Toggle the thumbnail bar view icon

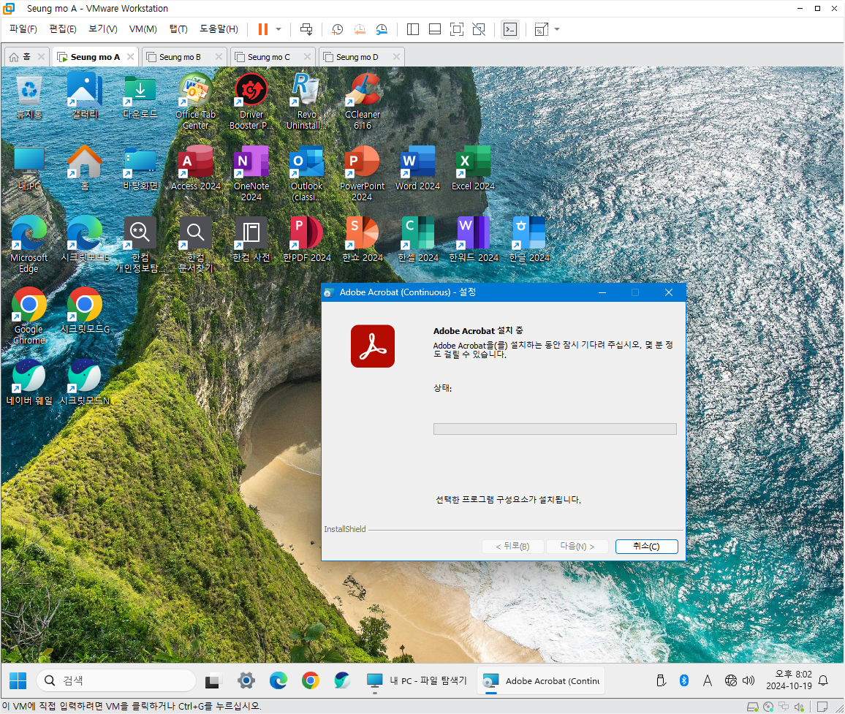tap(435, 29)
